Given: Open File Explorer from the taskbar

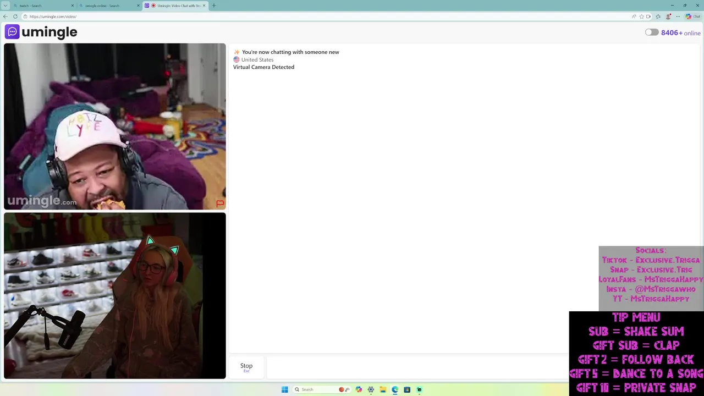Looking at the screenshot, I should 383,389.
